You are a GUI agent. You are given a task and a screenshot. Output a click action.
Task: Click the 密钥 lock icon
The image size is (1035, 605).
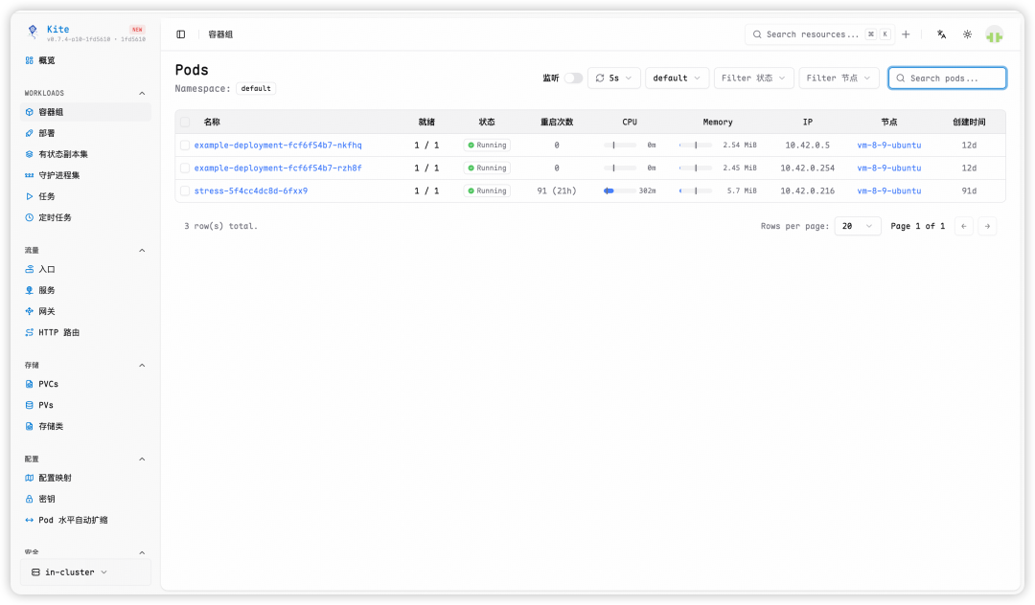[x=29, y=499]
